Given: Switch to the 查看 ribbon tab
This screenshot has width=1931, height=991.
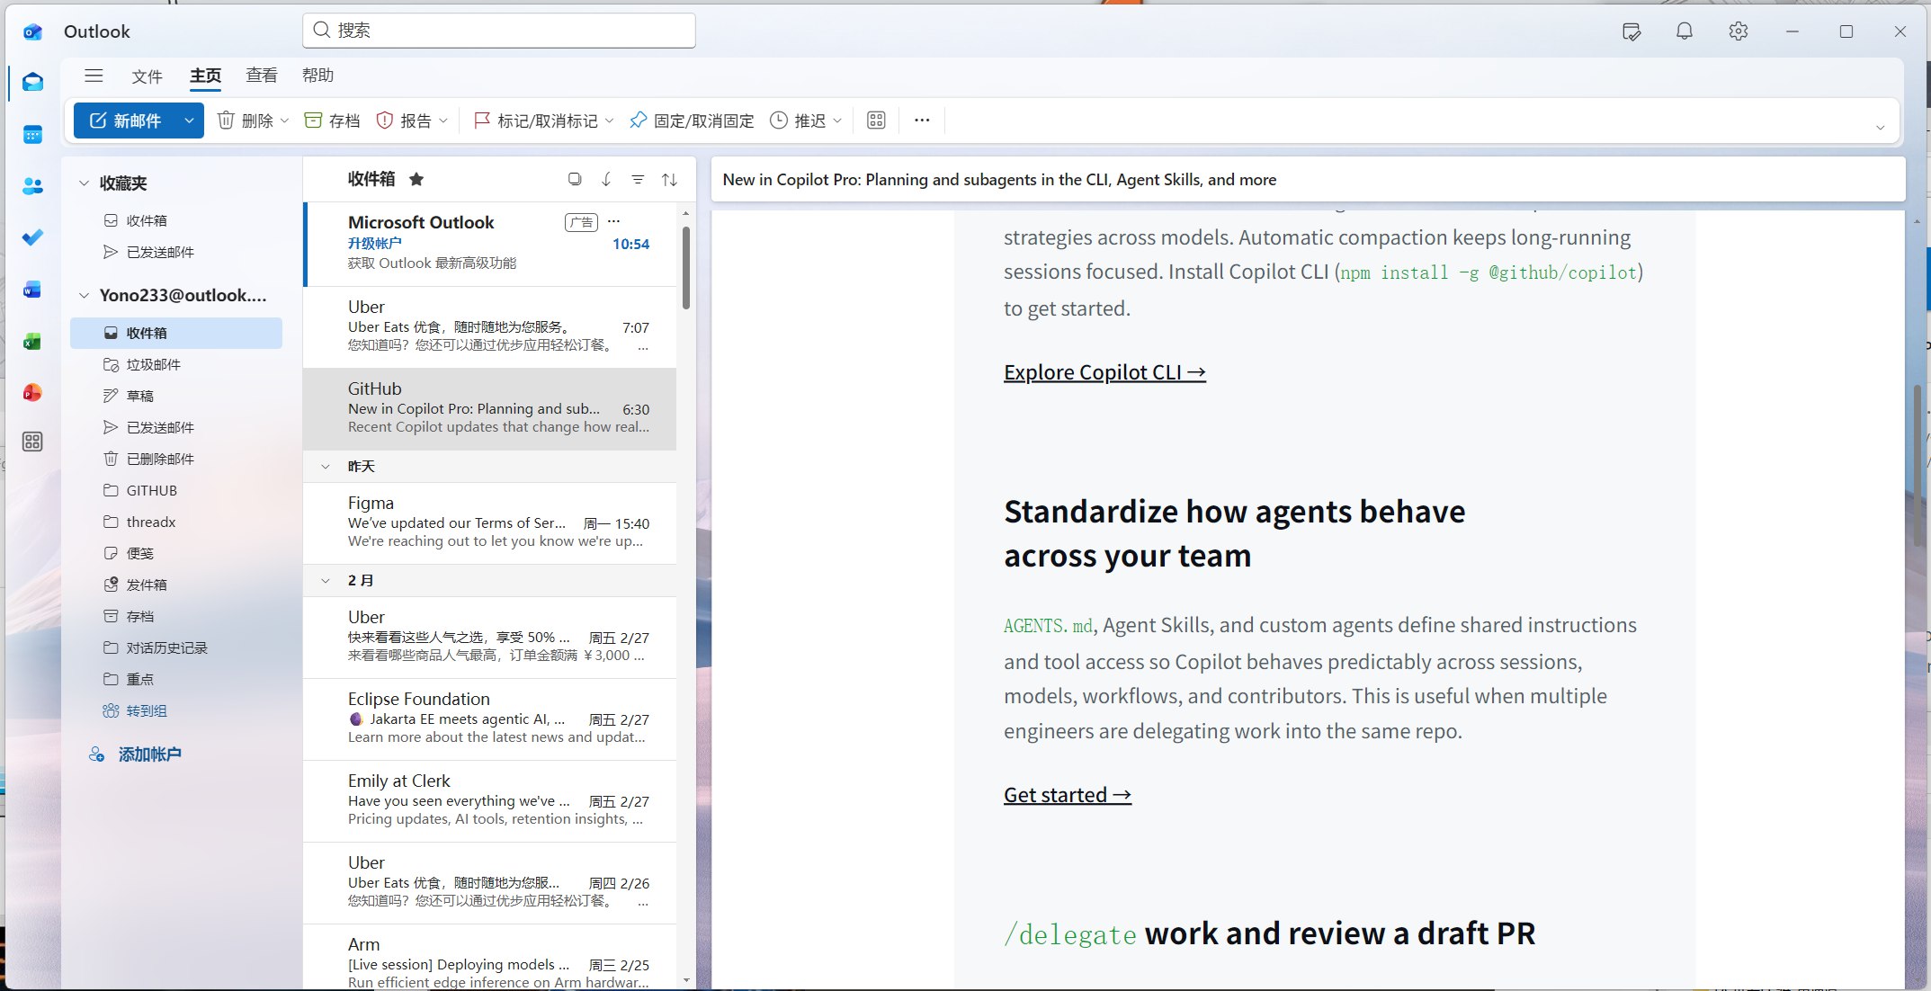Looking at the screenshot, I should [x=262, y=76].
